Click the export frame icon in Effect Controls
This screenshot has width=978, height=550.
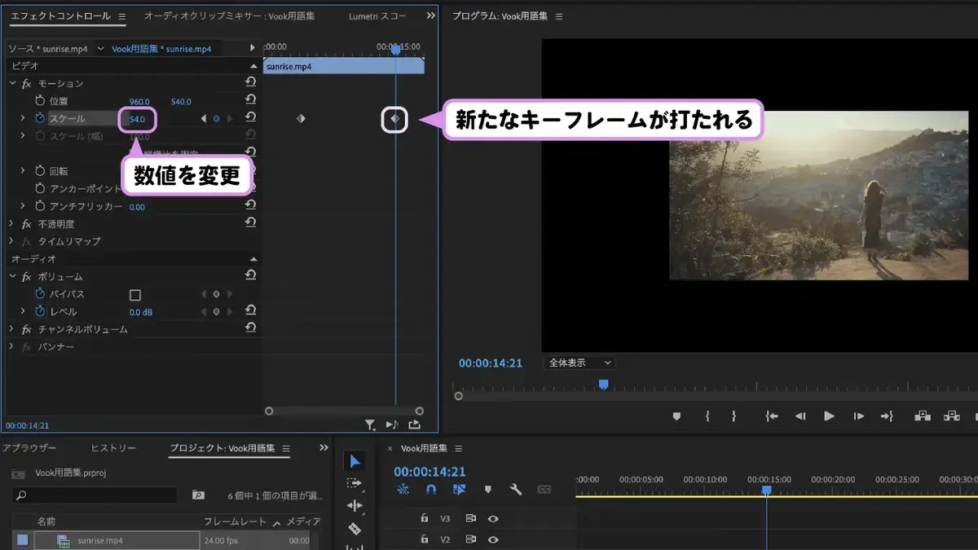pos(414,424)
